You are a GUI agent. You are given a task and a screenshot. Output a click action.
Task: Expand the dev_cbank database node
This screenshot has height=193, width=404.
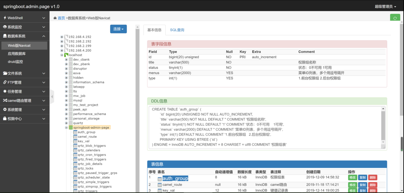click(66, 60)
